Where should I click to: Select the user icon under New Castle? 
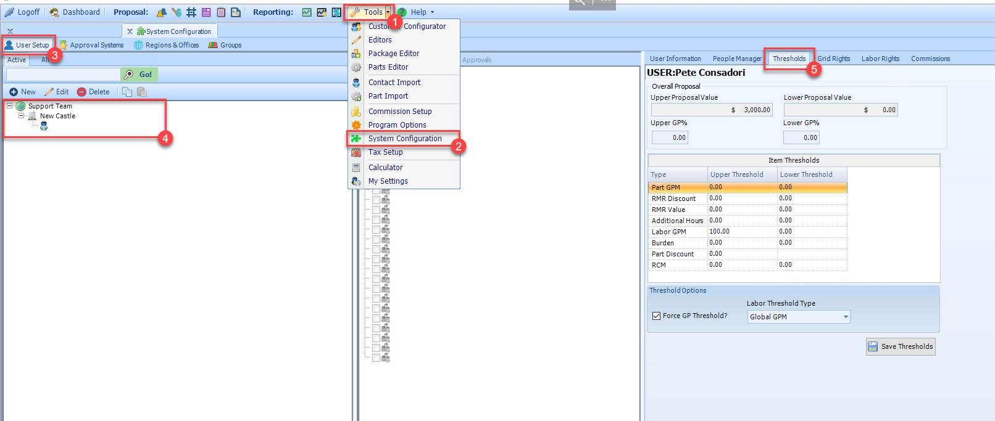(44, 126)
